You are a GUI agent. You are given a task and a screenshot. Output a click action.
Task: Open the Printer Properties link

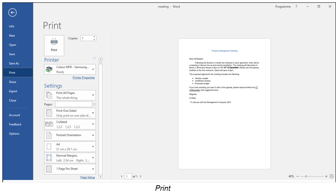click(x=84, y=78)
